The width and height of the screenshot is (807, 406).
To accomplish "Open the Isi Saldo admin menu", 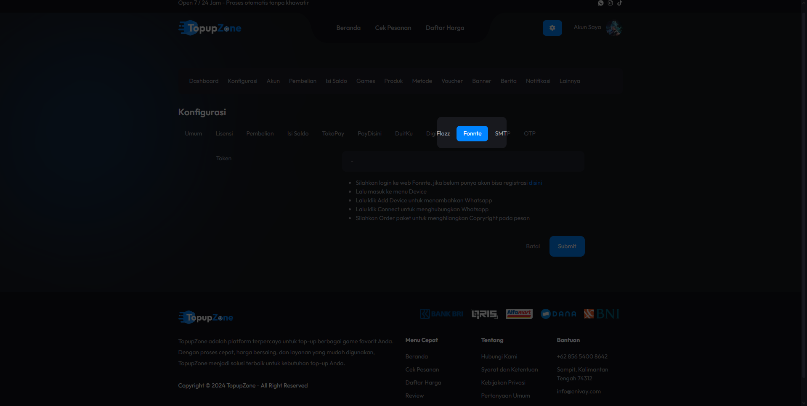I will (x=336, y=81).
